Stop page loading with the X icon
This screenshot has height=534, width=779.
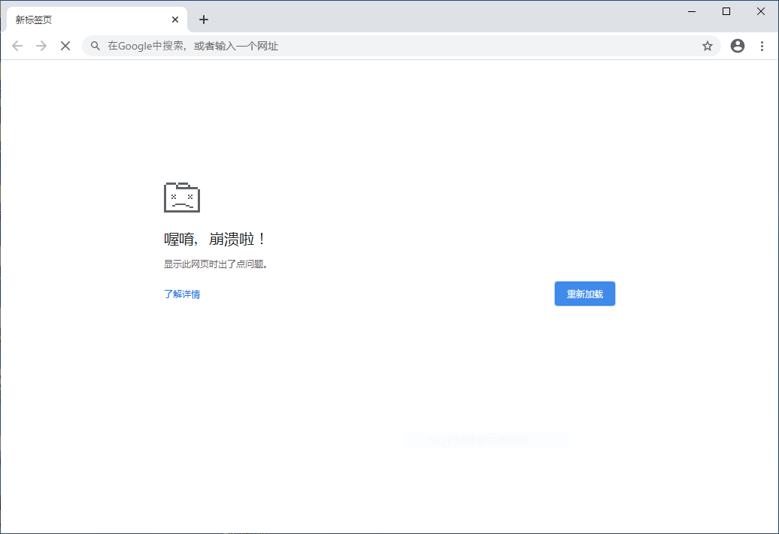tap(65, 46)
